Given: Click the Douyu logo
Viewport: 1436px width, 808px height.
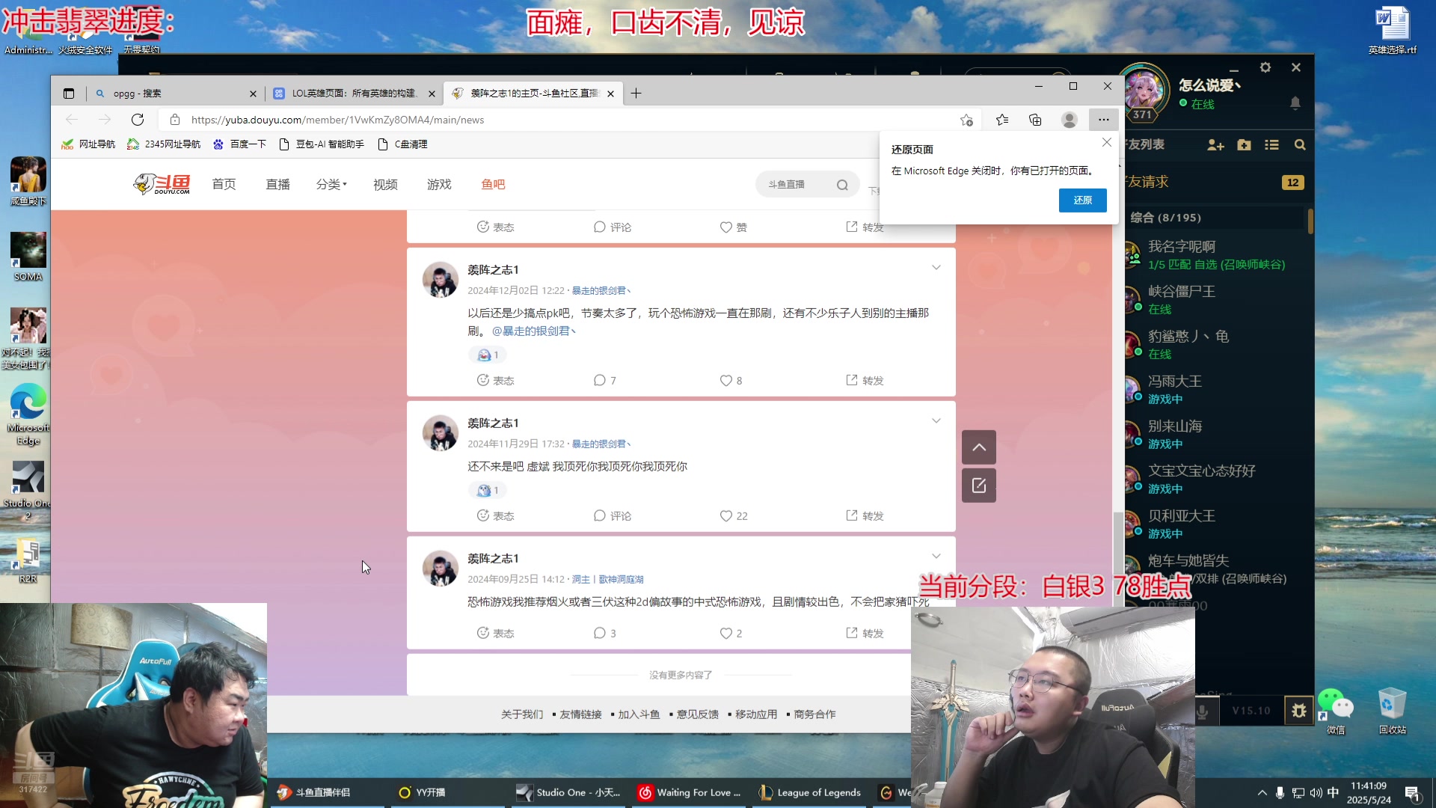Looking at the screenshot, I should pyautogui.click(x=162, y=184).
